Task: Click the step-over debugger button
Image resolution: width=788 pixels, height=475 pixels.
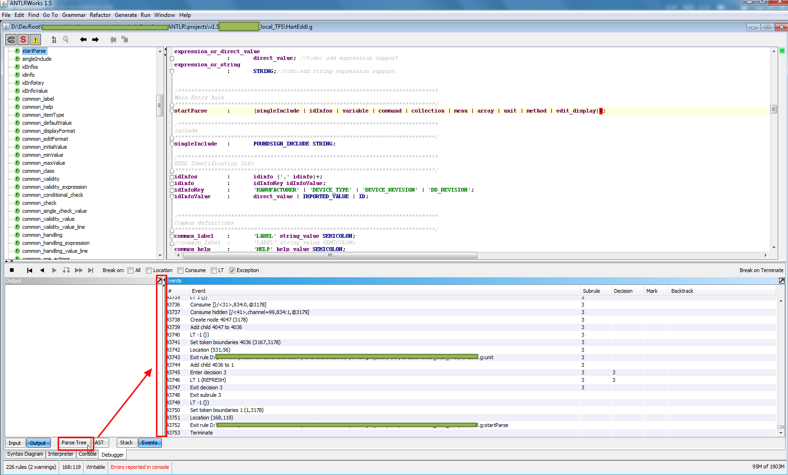Action: tap(66, 270)
